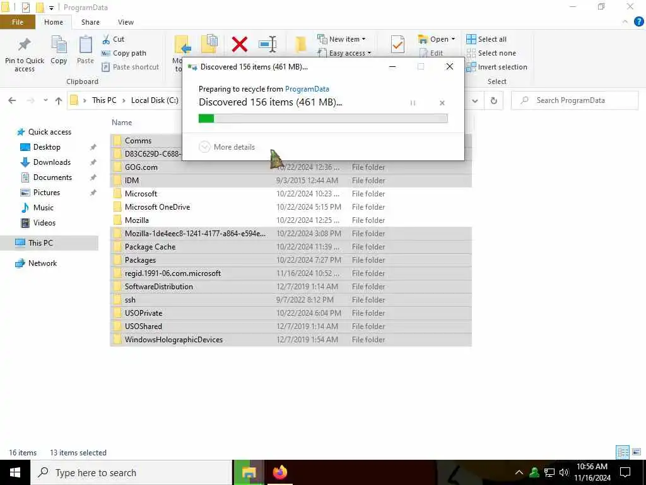Click the Cut scissors icon
This screenshot has width=646, height=485.
click(x=106, y=39)
